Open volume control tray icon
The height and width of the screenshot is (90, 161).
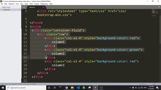click(x=142, y=88)
